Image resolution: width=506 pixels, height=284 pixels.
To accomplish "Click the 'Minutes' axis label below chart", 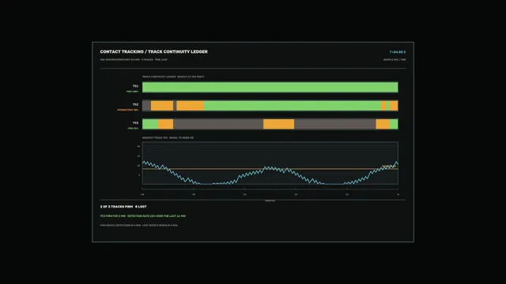I will point(270,200).
